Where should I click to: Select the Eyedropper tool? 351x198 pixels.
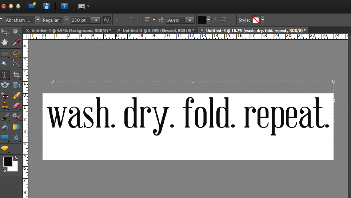click(16, 42)
